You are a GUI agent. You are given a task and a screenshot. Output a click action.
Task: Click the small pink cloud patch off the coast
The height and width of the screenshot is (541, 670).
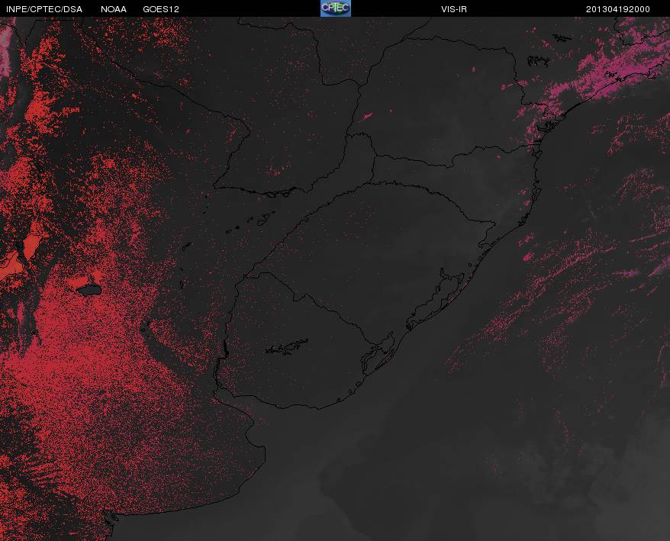[x=529, y=256]
